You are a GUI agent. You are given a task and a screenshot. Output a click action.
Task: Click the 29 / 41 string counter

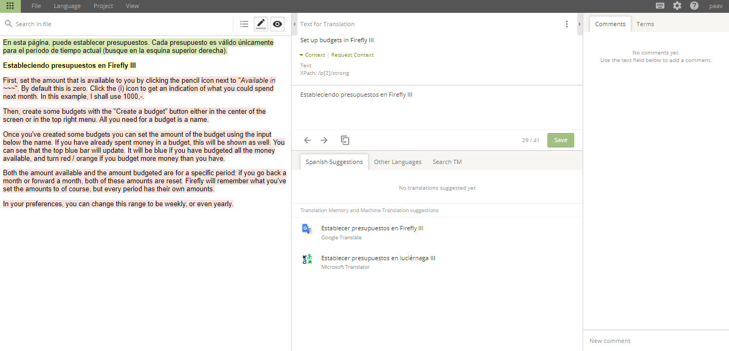click(x=530, y=141)
